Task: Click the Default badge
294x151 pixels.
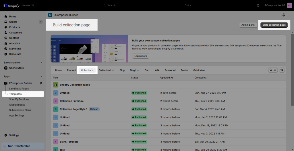Action: 94,109
